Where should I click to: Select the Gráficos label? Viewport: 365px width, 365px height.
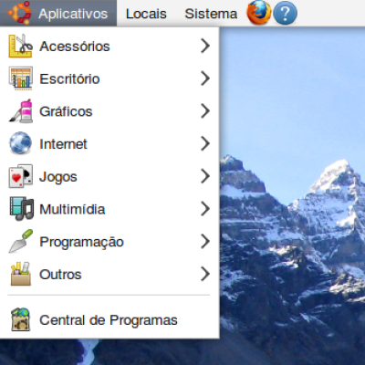pos(66,111)
